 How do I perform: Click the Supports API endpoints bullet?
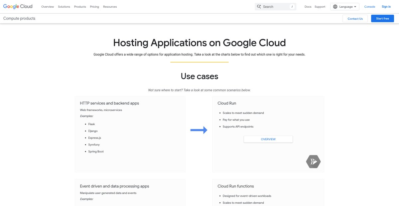238,127
